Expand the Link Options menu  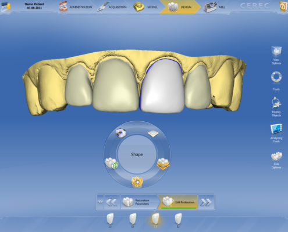point(276,161)
